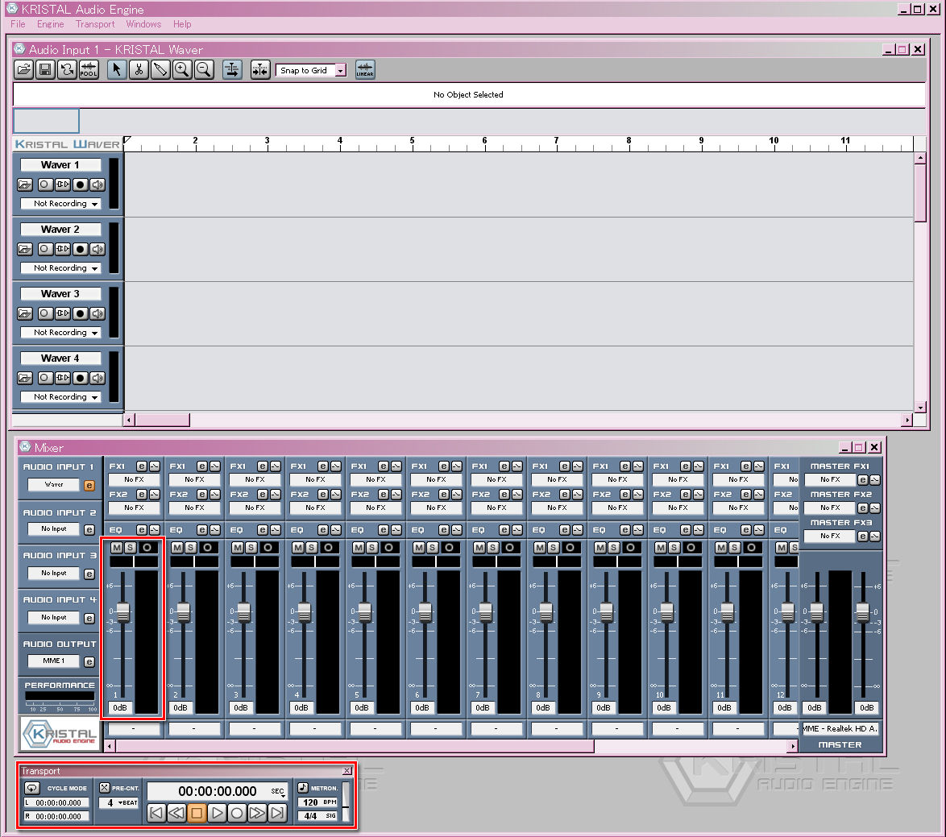The width and height of the screenshot is (946, 837).
Task: Open a project with the toolbar folder icon
Action: [x=23, y=70]
